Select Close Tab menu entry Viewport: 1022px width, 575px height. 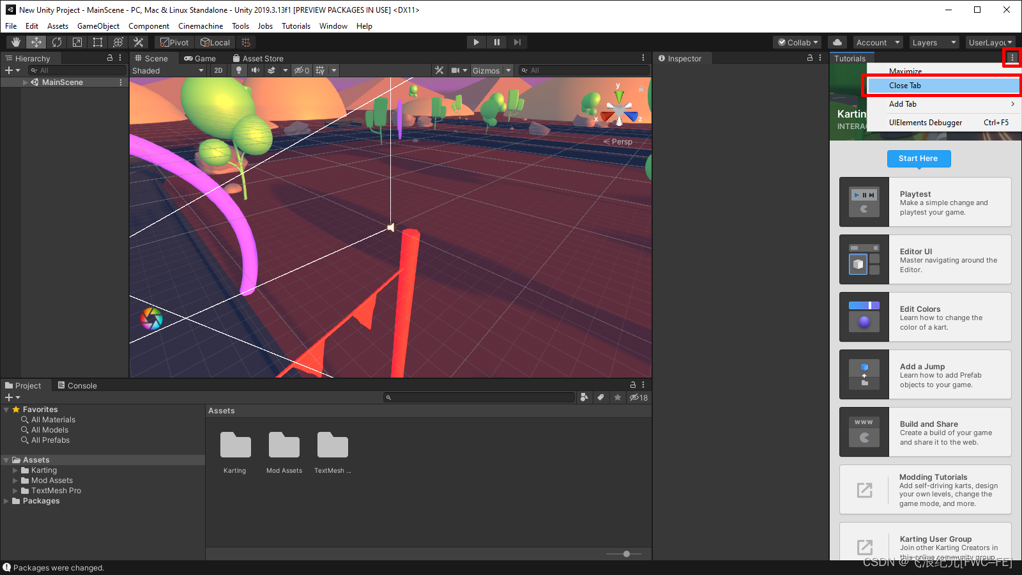[943, 86]
